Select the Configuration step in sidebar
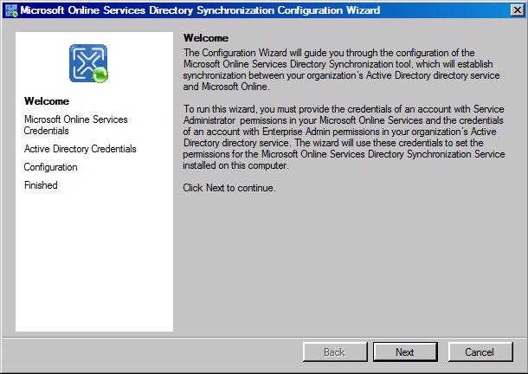Screen dimensions: 528x374 pos(50,167)
